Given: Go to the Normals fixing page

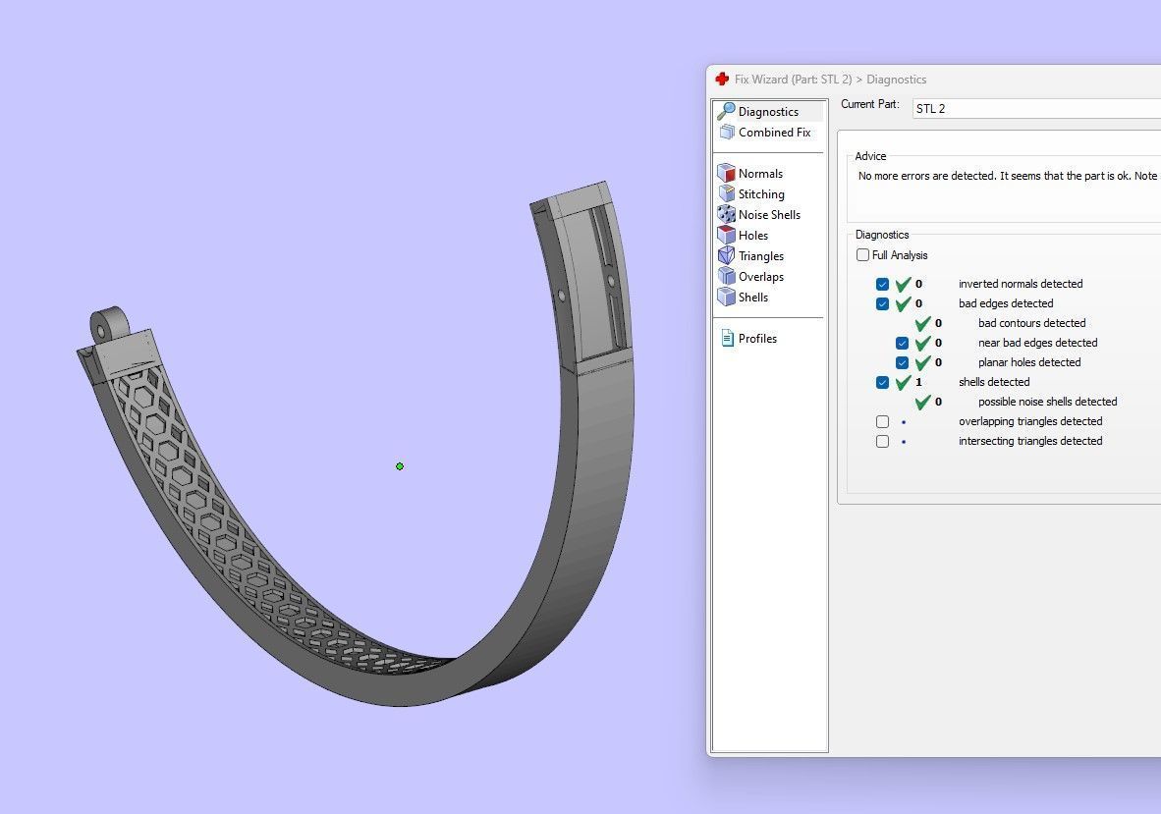Looking at the screenshot, I should click(760, 173).
